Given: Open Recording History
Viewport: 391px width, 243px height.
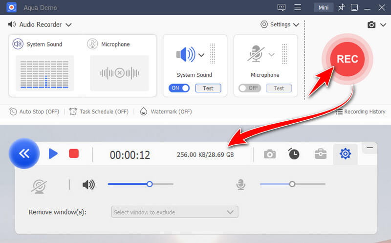Looking at the screenshot, I should [360, 111].
